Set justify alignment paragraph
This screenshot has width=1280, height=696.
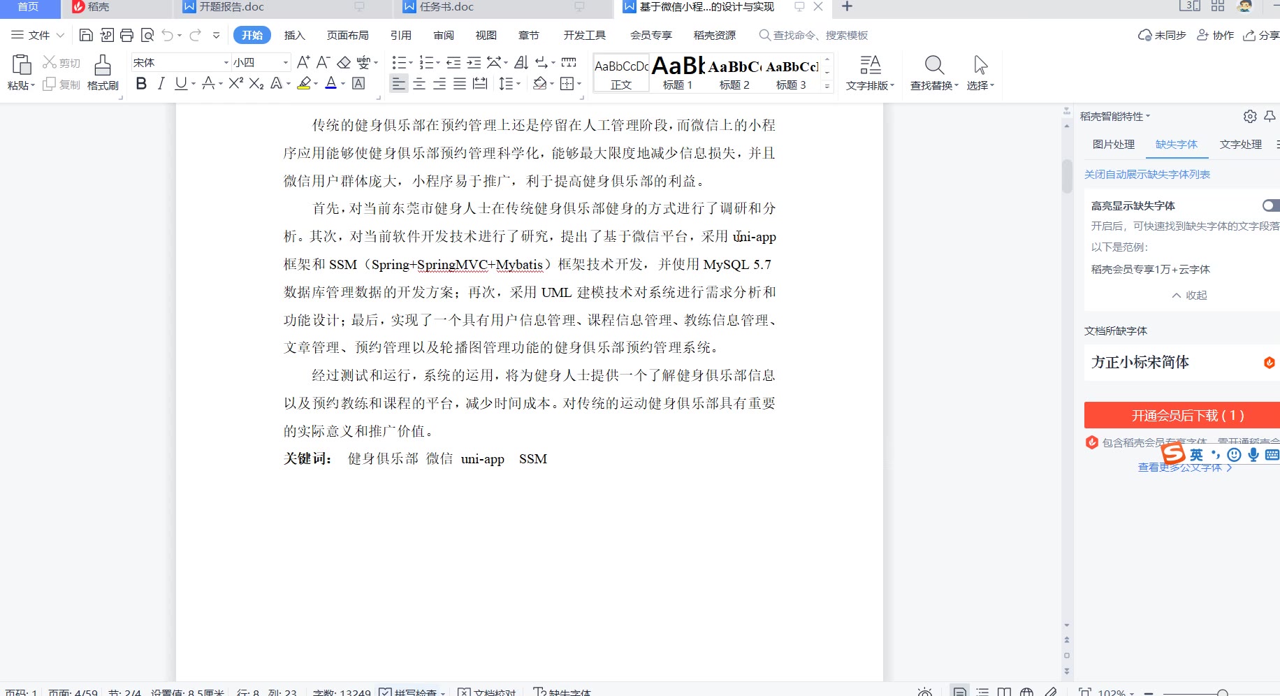[x=460, y=84]
